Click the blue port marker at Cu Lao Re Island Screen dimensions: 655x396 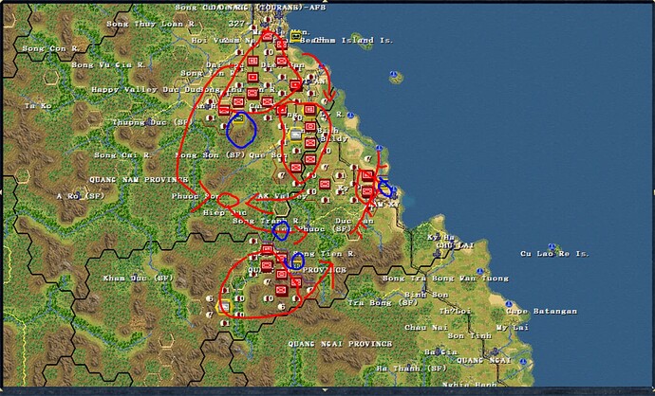(x=552, y=246)
